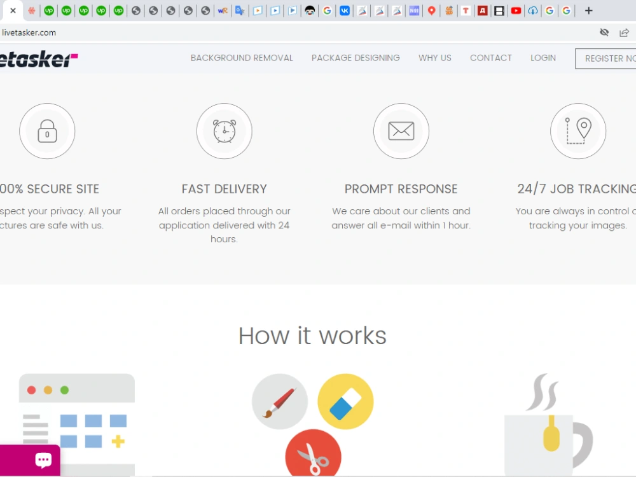
Task: Switch to the №1 purple tab
Action: pyautogui.click(x=414, y=11)
